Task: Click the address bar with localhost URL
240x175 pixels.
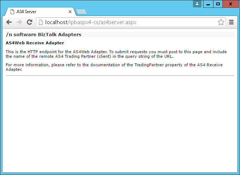Action: point(131,22)
